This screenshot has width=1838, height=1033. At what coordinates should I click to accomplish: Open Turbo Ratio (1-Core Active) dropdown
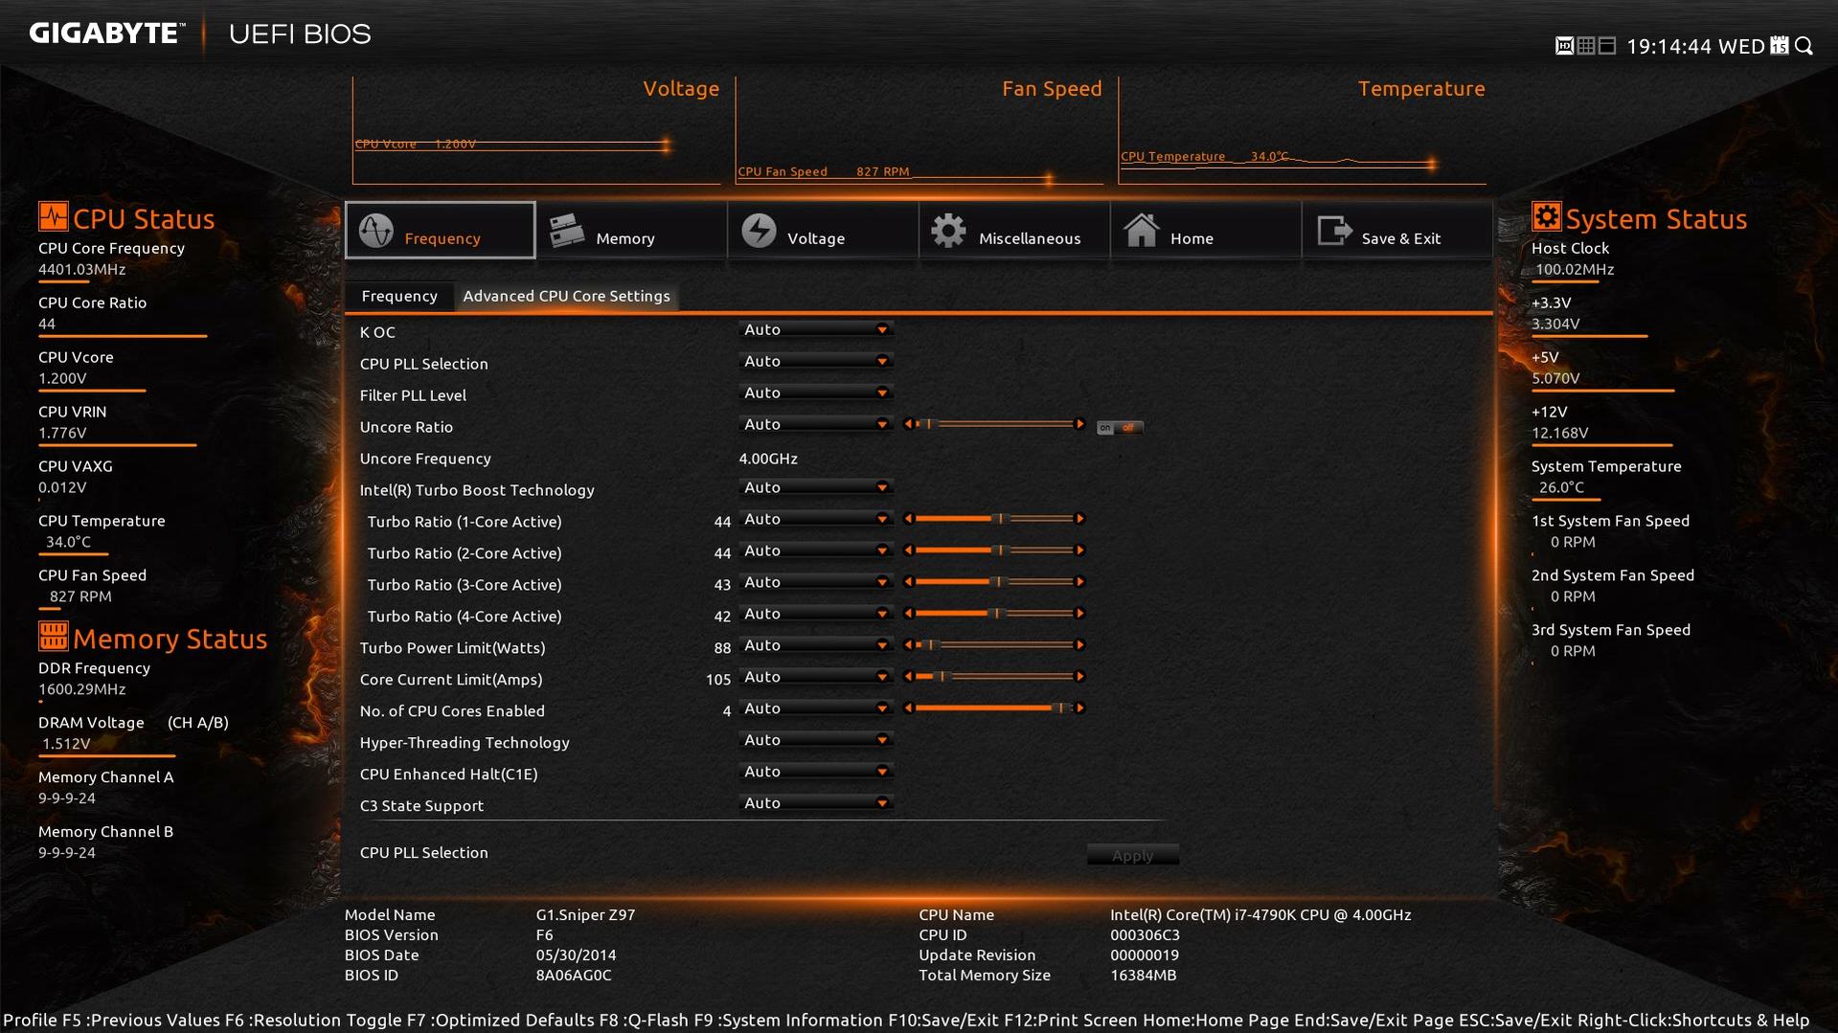coord(816,519)
